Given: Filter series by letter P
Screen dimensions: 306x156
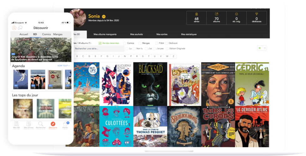Looking at the screenshot, I should pos(131,56).
